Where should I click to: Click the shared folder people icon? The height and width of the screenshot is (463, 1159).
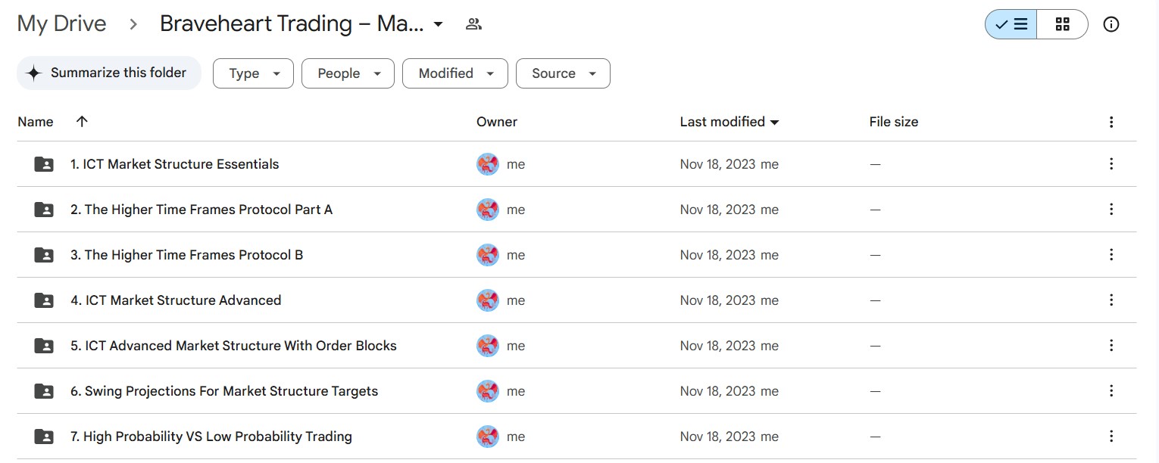coord(473,24)
